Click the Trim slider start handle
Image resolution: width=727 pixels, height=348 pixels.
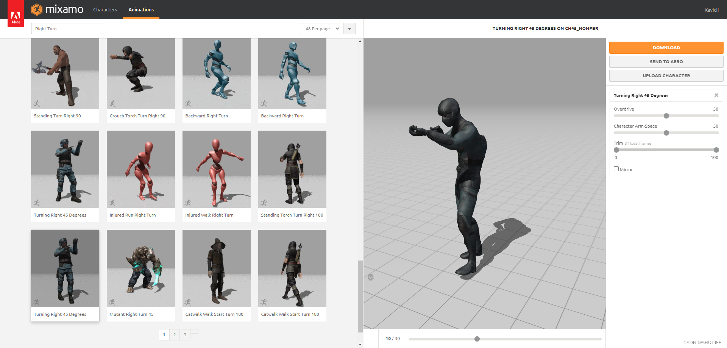point(616,150)
